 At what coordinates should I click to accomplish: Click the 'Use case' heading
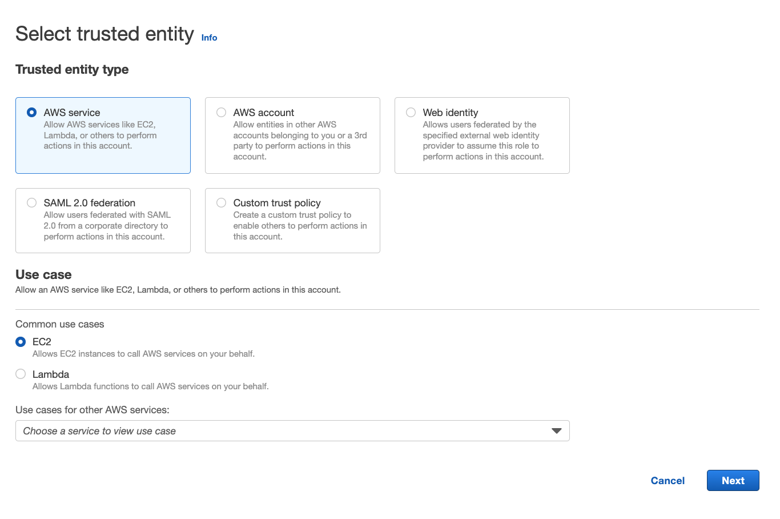pos(43,275)
